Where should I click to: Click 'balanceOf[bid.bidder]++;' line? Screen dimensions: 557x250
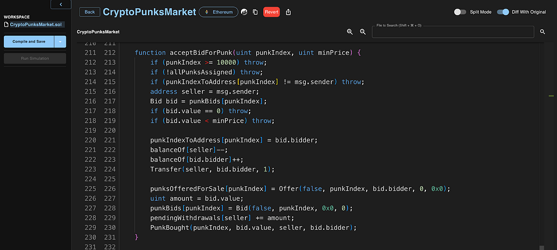point(197,159)
